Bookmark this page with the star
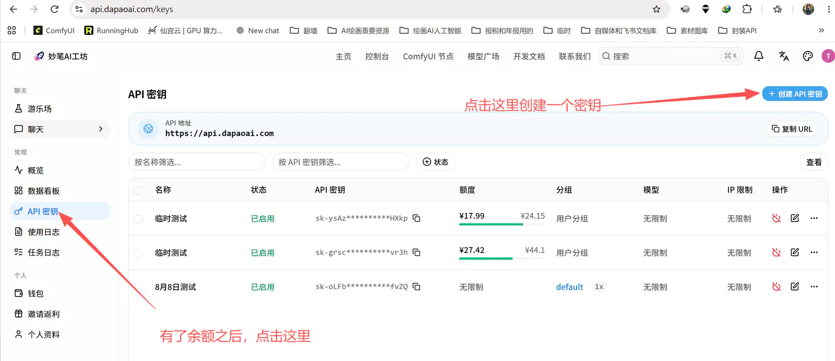The image size is (835, 361). [657, 9]
